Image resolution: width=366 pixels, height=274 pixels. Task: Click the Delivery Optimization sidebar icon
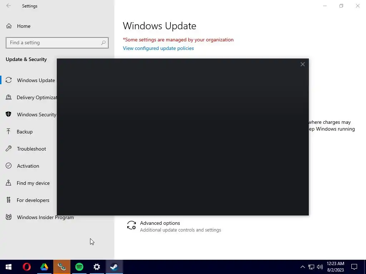tap(9, 97)
